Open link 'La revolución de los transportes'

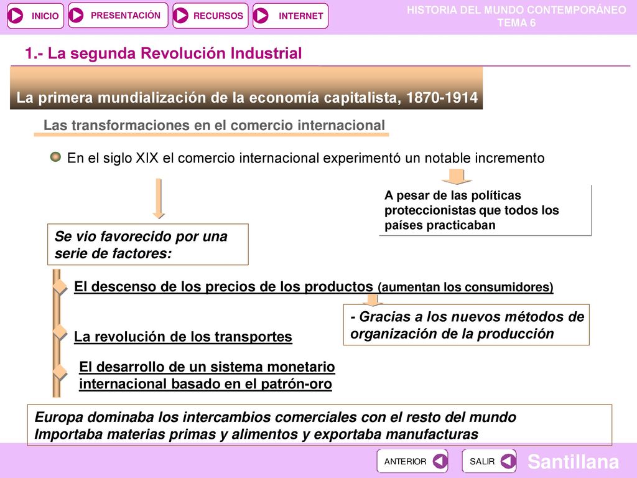[183, 337]
